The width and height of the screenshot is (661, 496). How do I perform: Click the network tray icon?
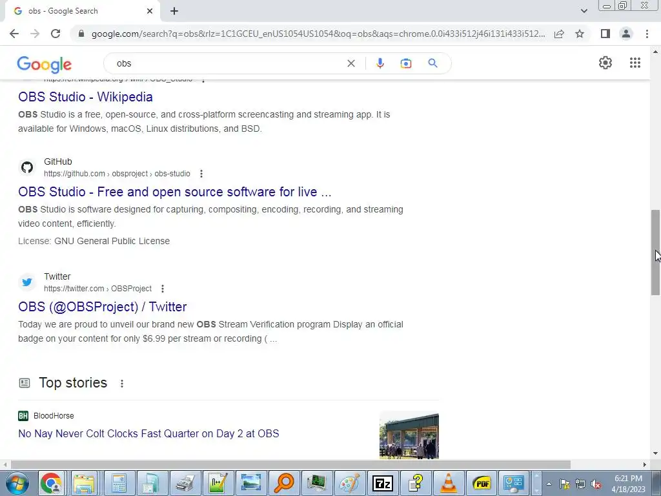(x=580, y=484)
